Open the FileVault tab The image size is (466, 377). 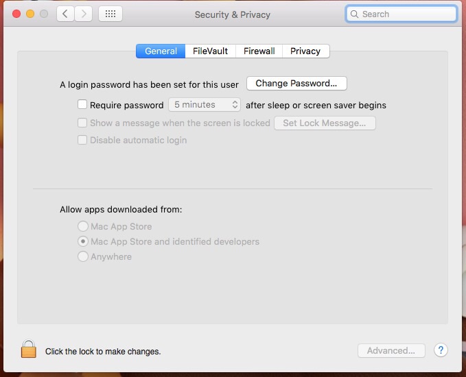click(x=210, y=51)
